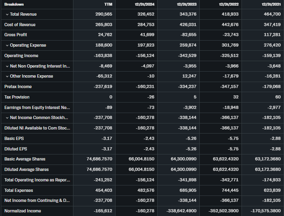Expand Net Income Common Stockholders chevron
Viewport: 284px width, 216px height.
[x=7, y=117]
